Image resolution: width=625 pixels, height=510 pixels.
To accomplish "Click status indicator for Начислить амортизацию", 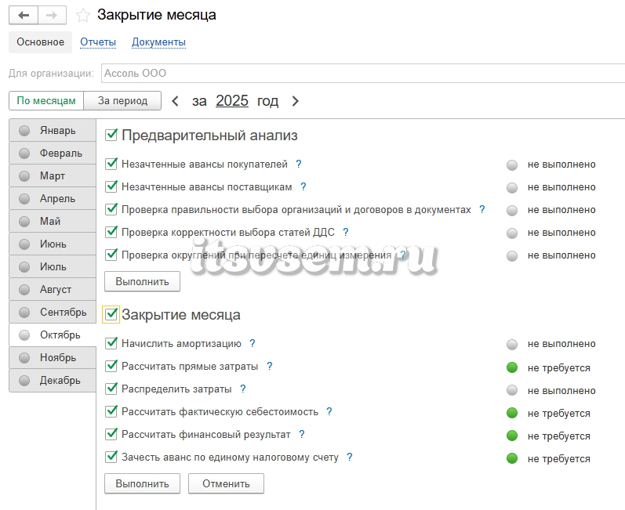I will (512, 345).
